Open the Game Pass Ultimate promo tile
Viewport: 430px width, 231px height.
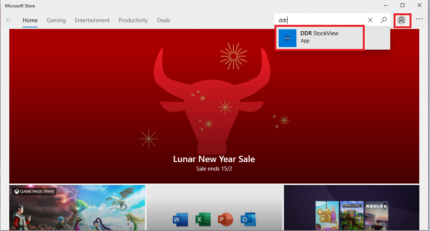77,208
